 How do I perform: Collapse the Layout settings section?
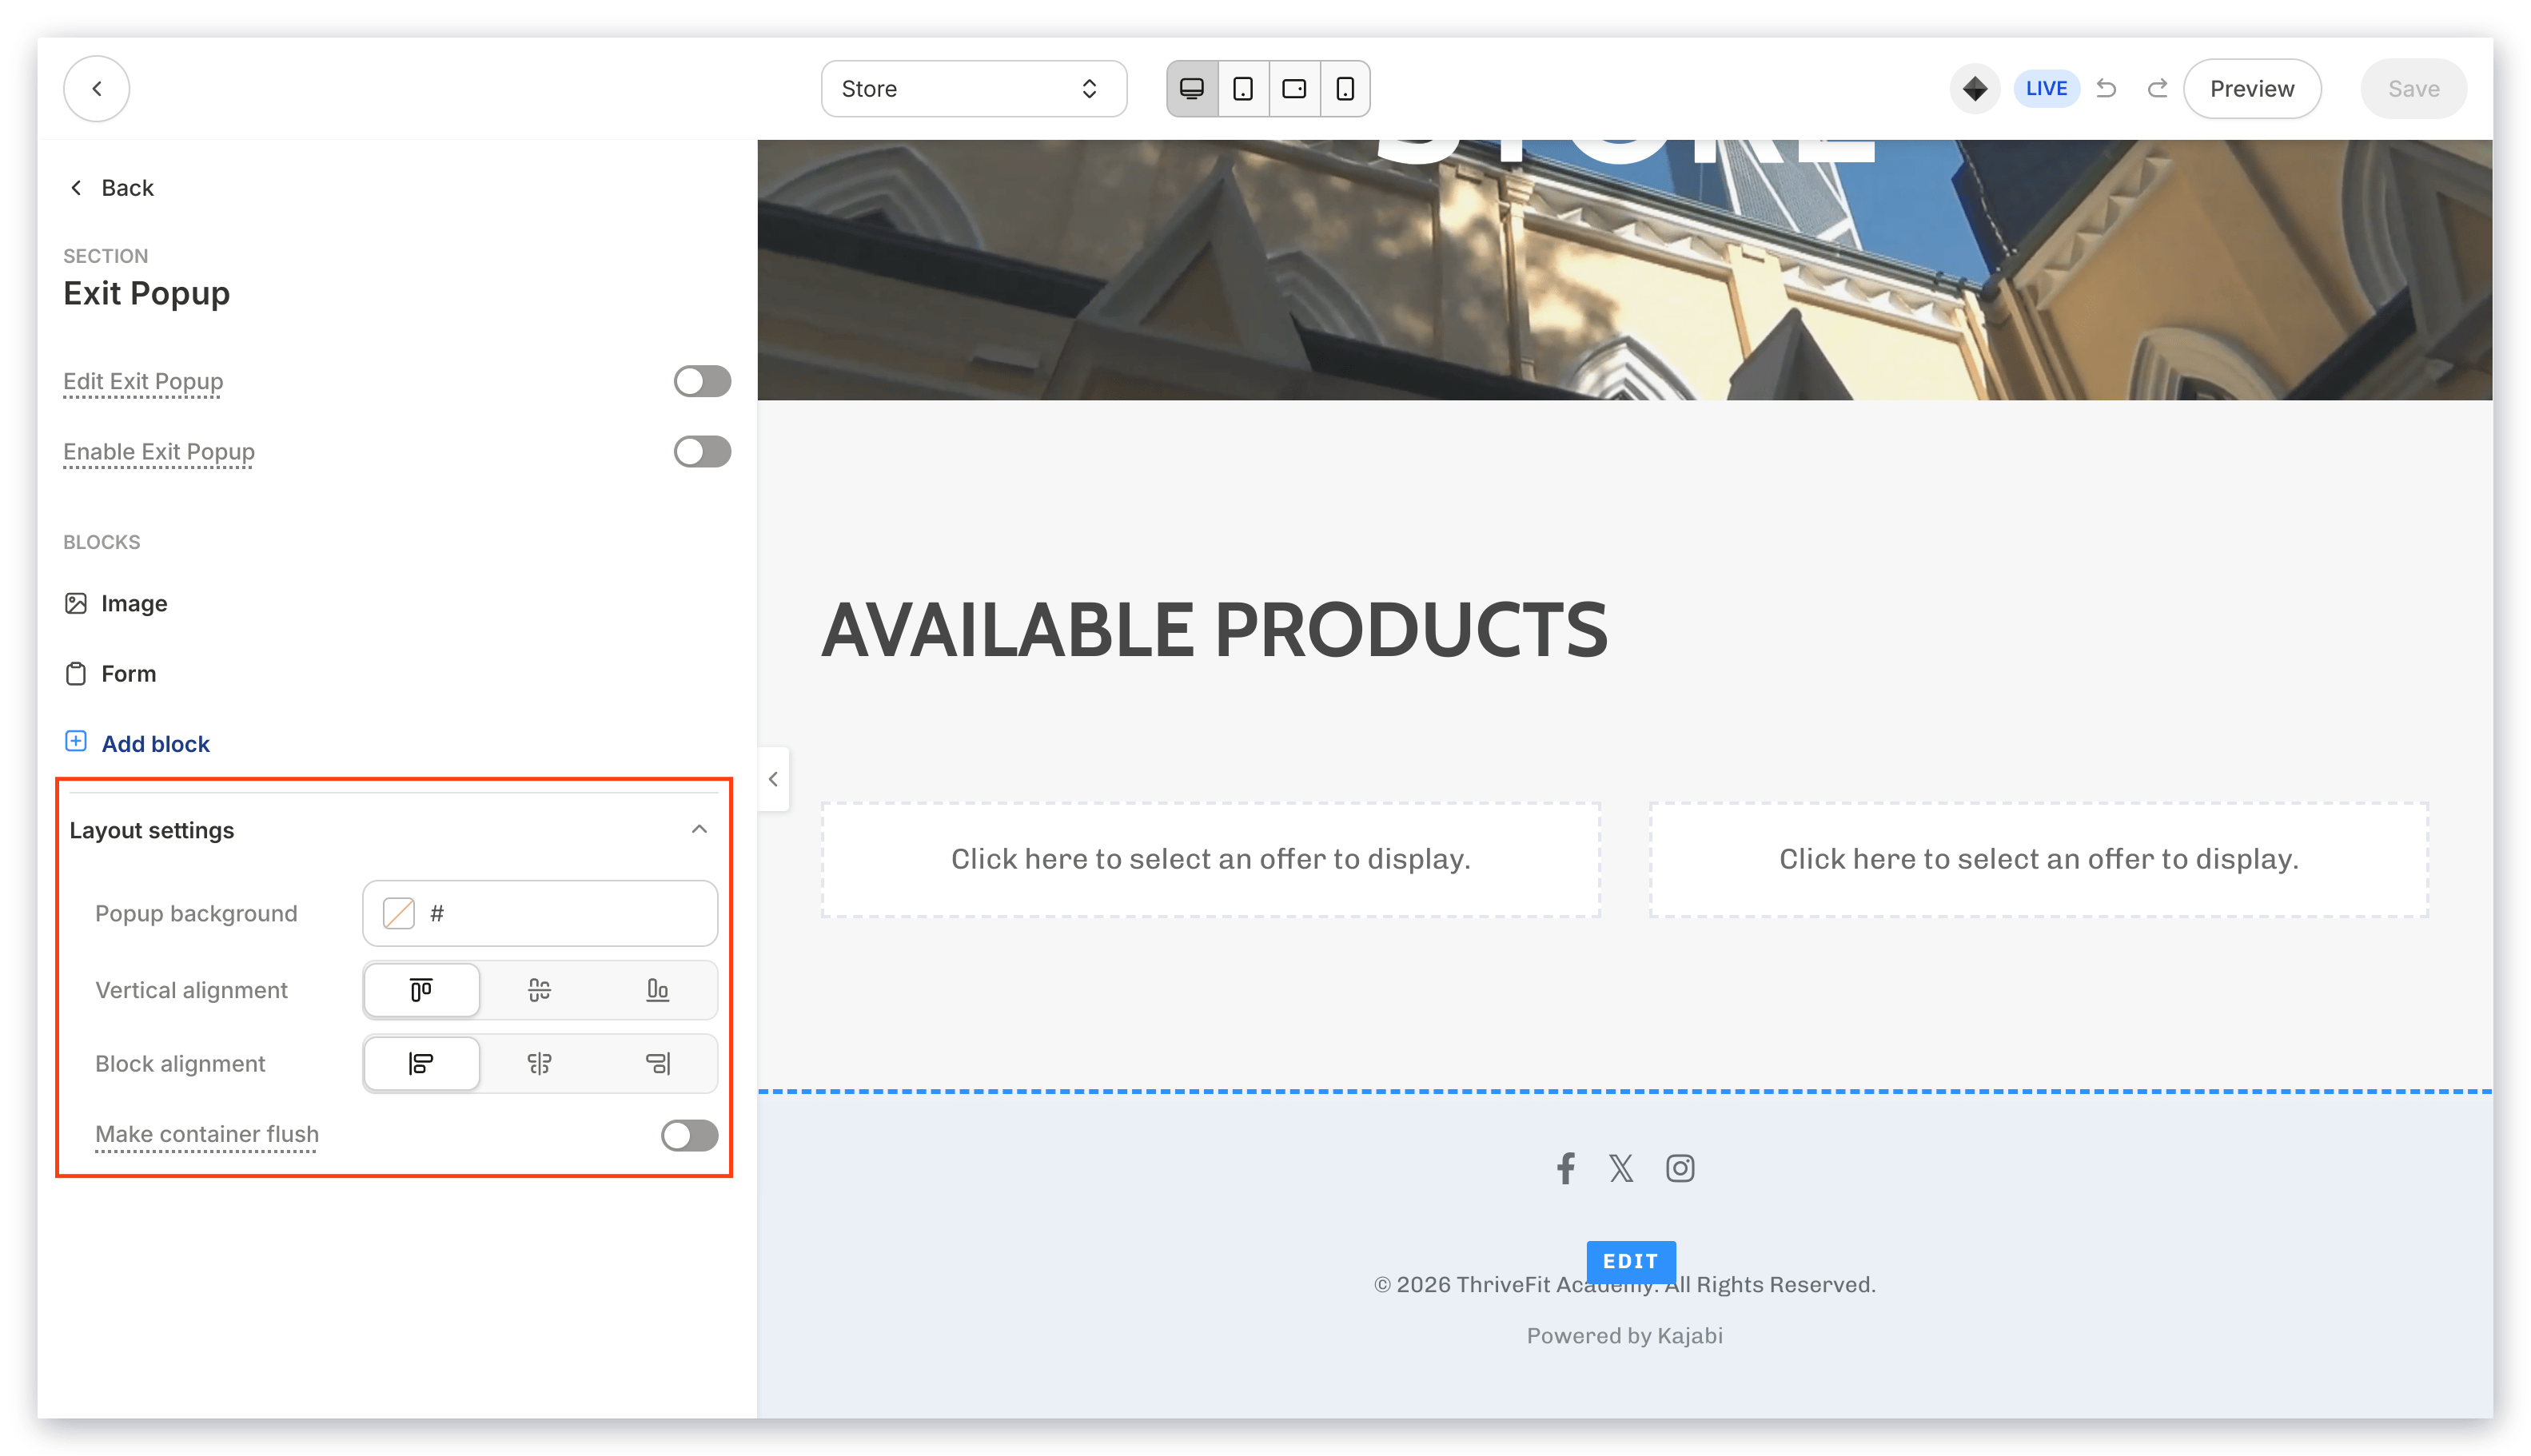point(700,829)
